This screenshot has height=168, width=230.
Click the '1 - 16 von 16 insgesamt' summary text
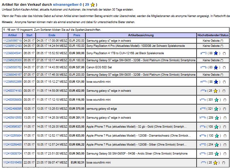tap(19, 30)
